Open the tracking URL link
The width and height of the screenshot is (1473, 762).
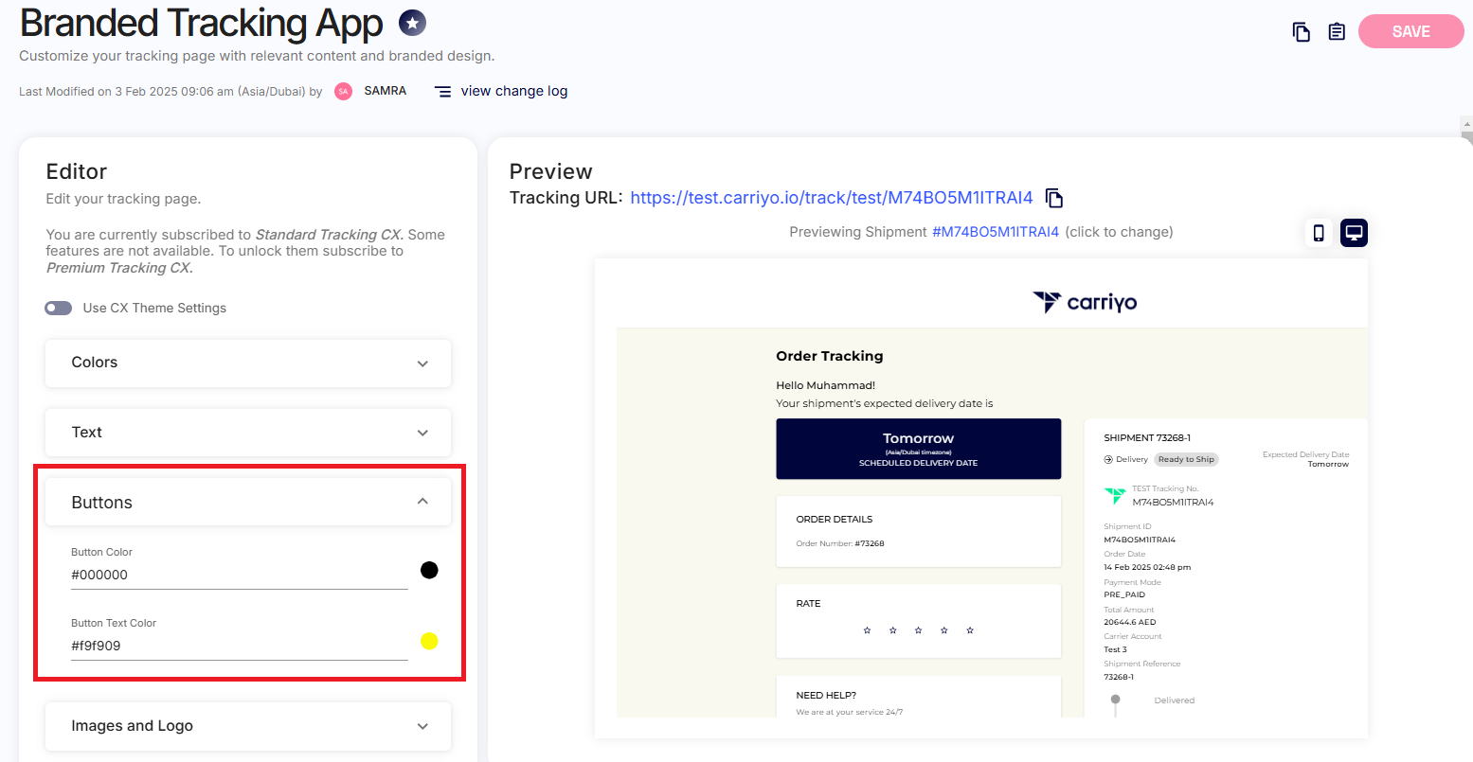[x=832, y=198]
